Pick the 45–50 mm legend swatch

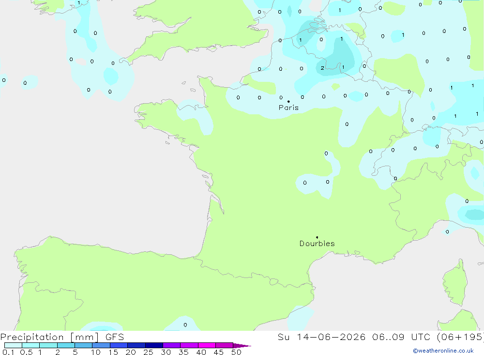[x=225, y=345]
